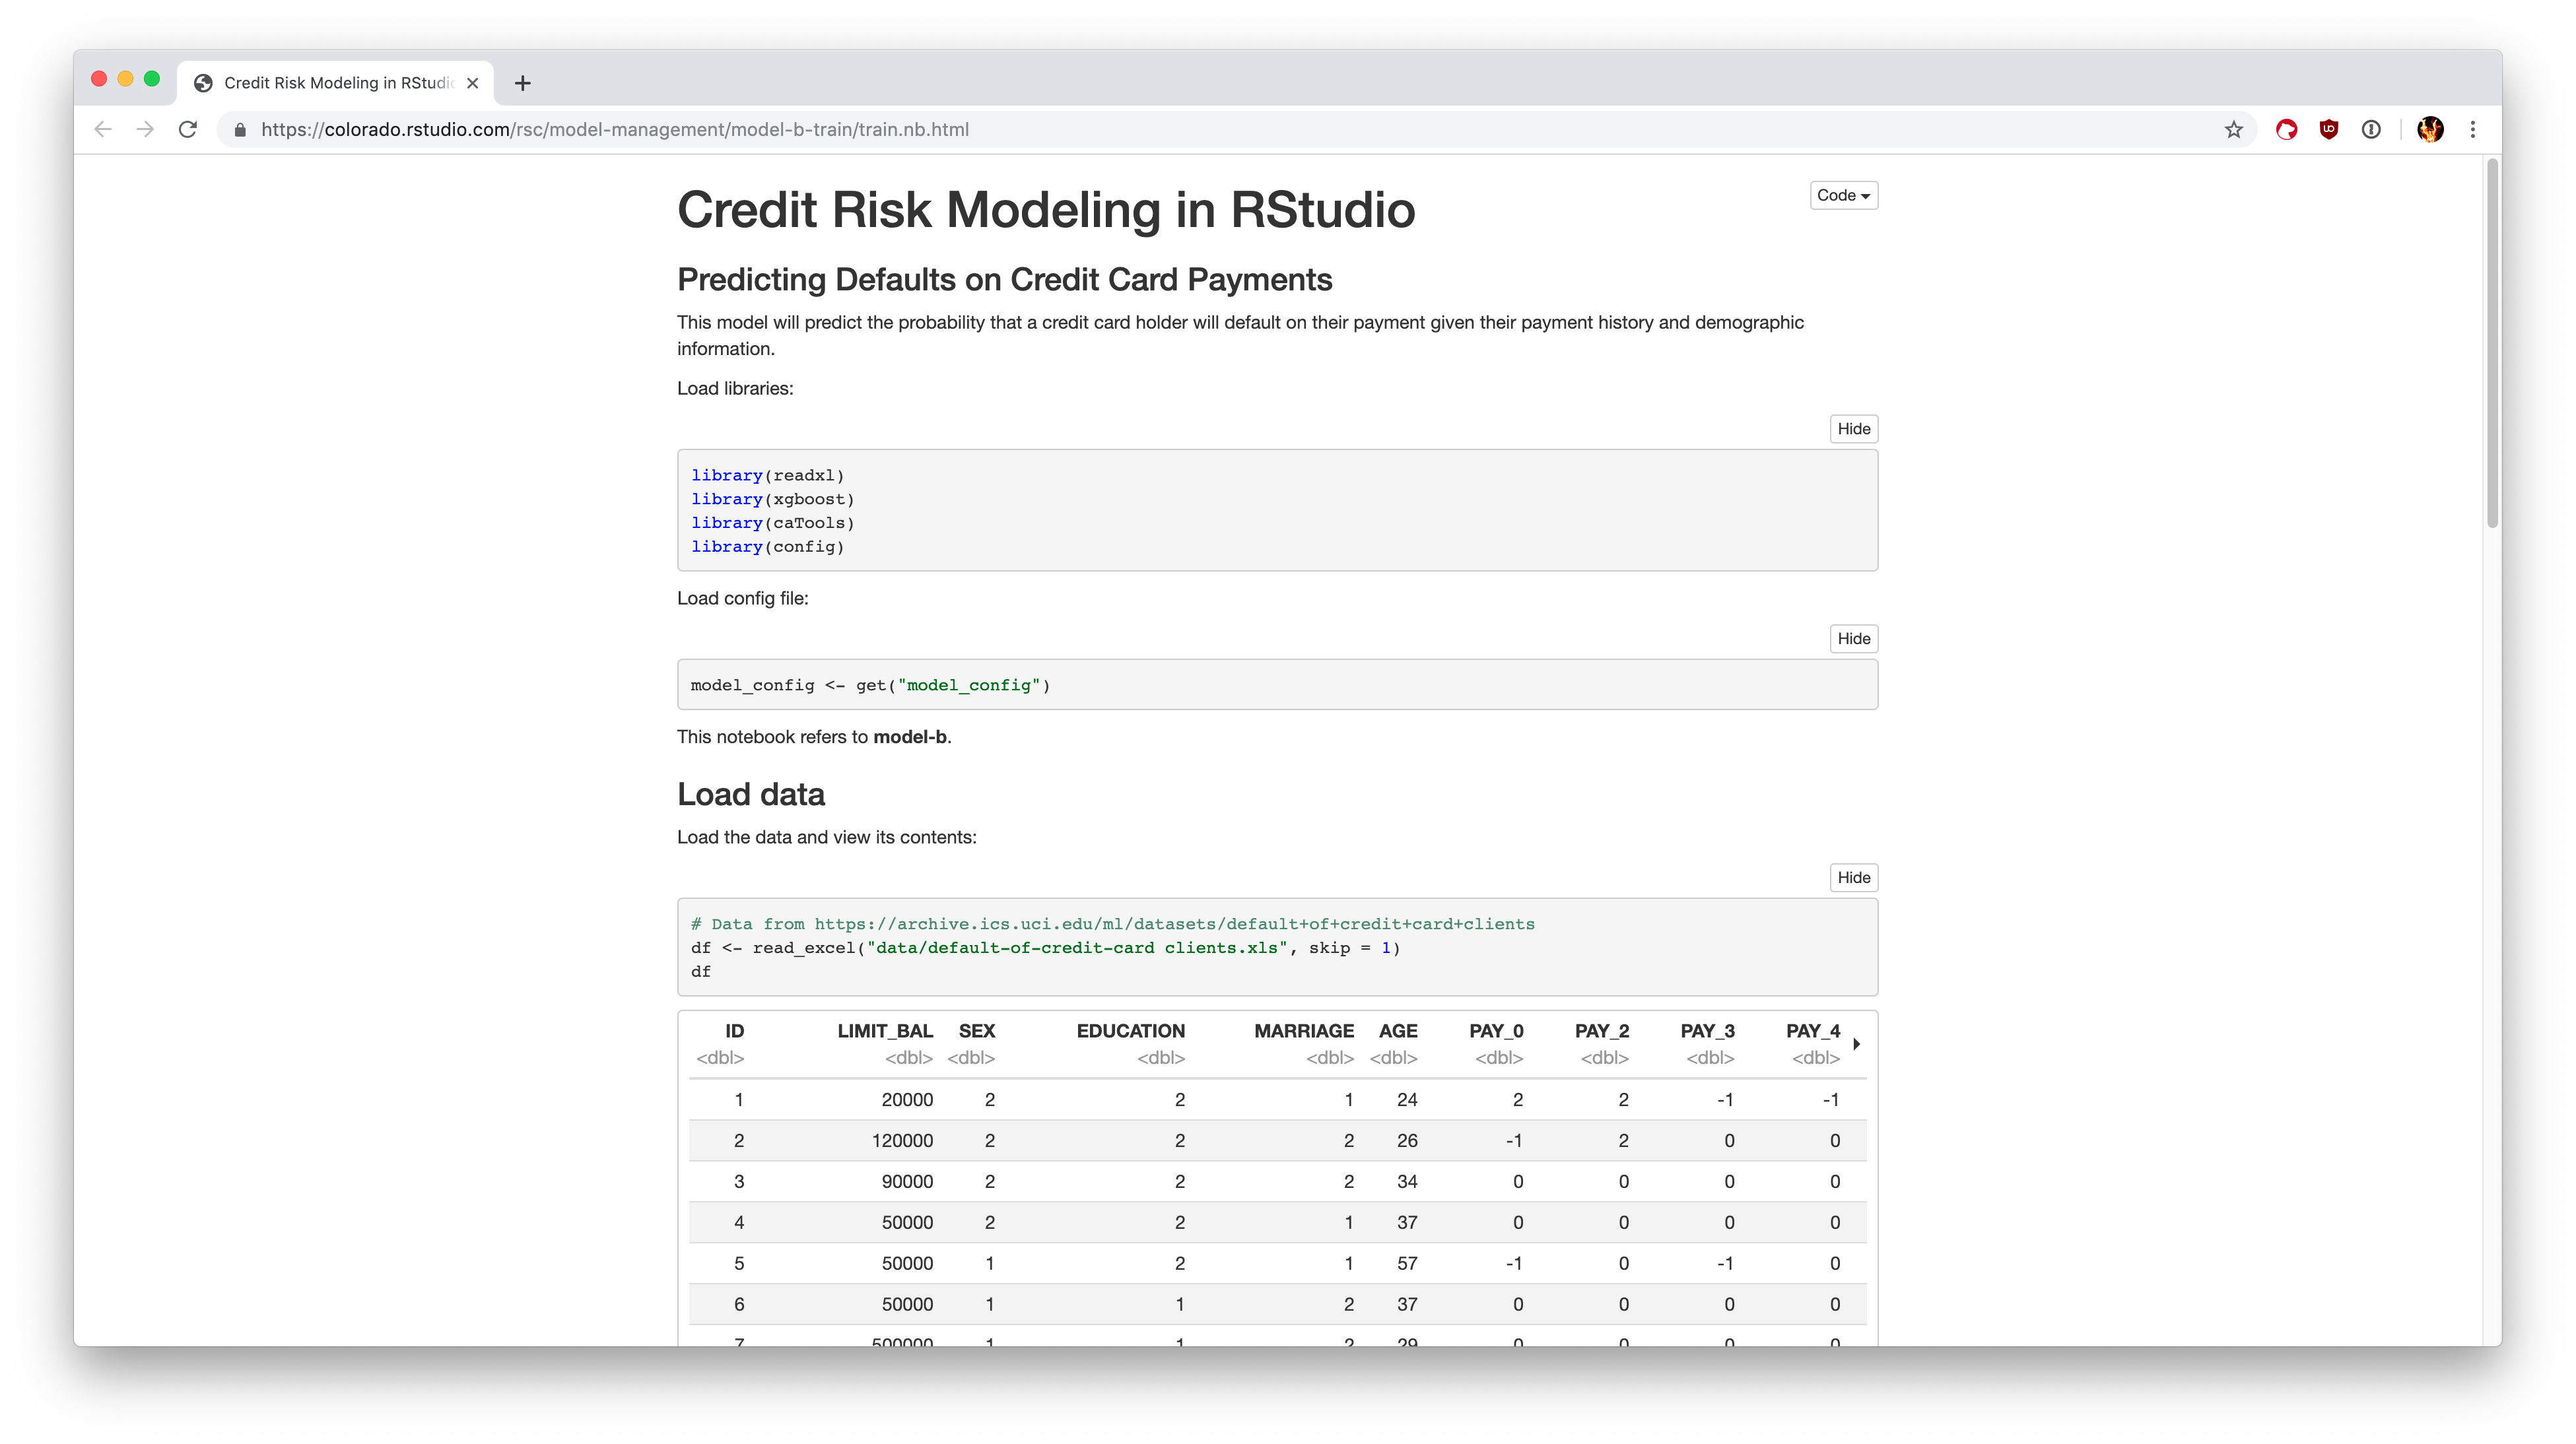Hide the model_config code chunk
Screen dimensions: 2576x1444
[1853, 639]
